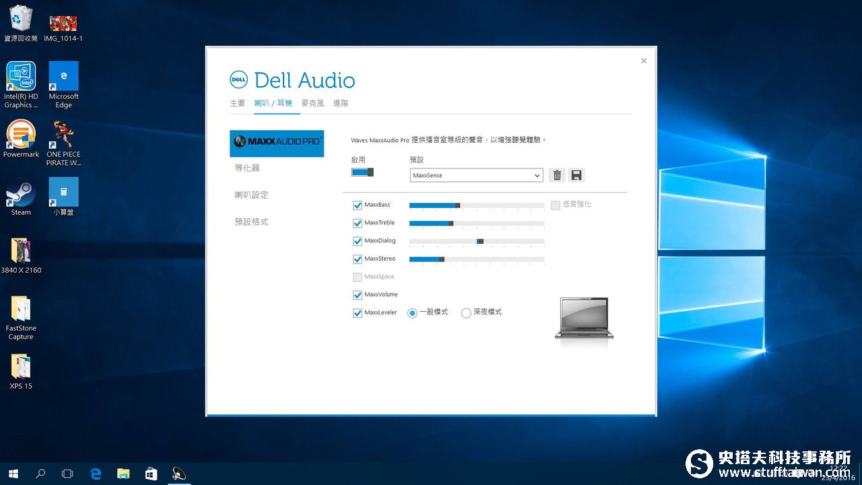Select the MaxxAudio Pro sidebar panel
This screenshot has width=862, height=485.
277,143
